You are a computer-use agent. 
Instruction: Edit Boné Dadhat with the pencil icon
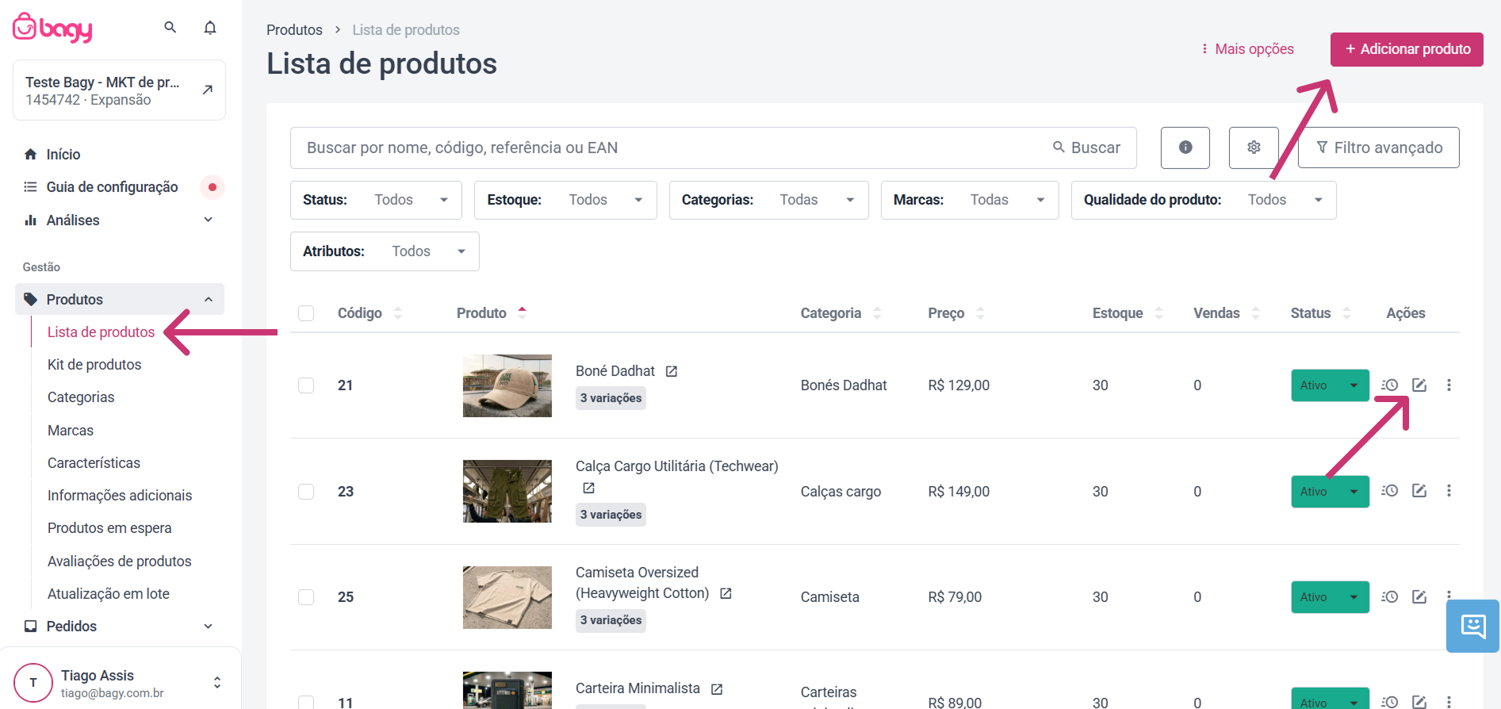pyautogui.click(x=1419, y=385)
